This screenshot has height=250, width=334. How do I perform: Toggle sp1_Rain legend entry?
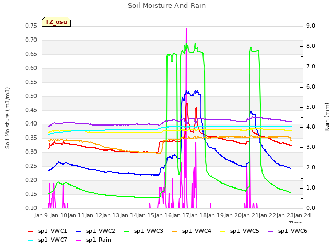[x=93, y=240]
